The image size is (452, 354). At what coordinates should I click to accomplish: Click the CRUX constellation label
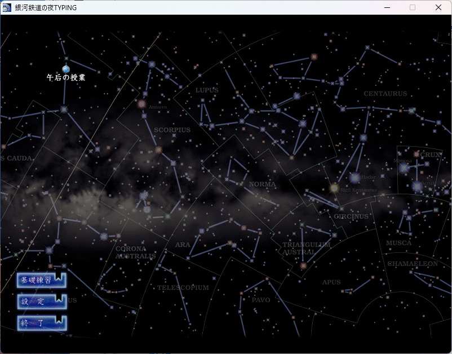431,155
